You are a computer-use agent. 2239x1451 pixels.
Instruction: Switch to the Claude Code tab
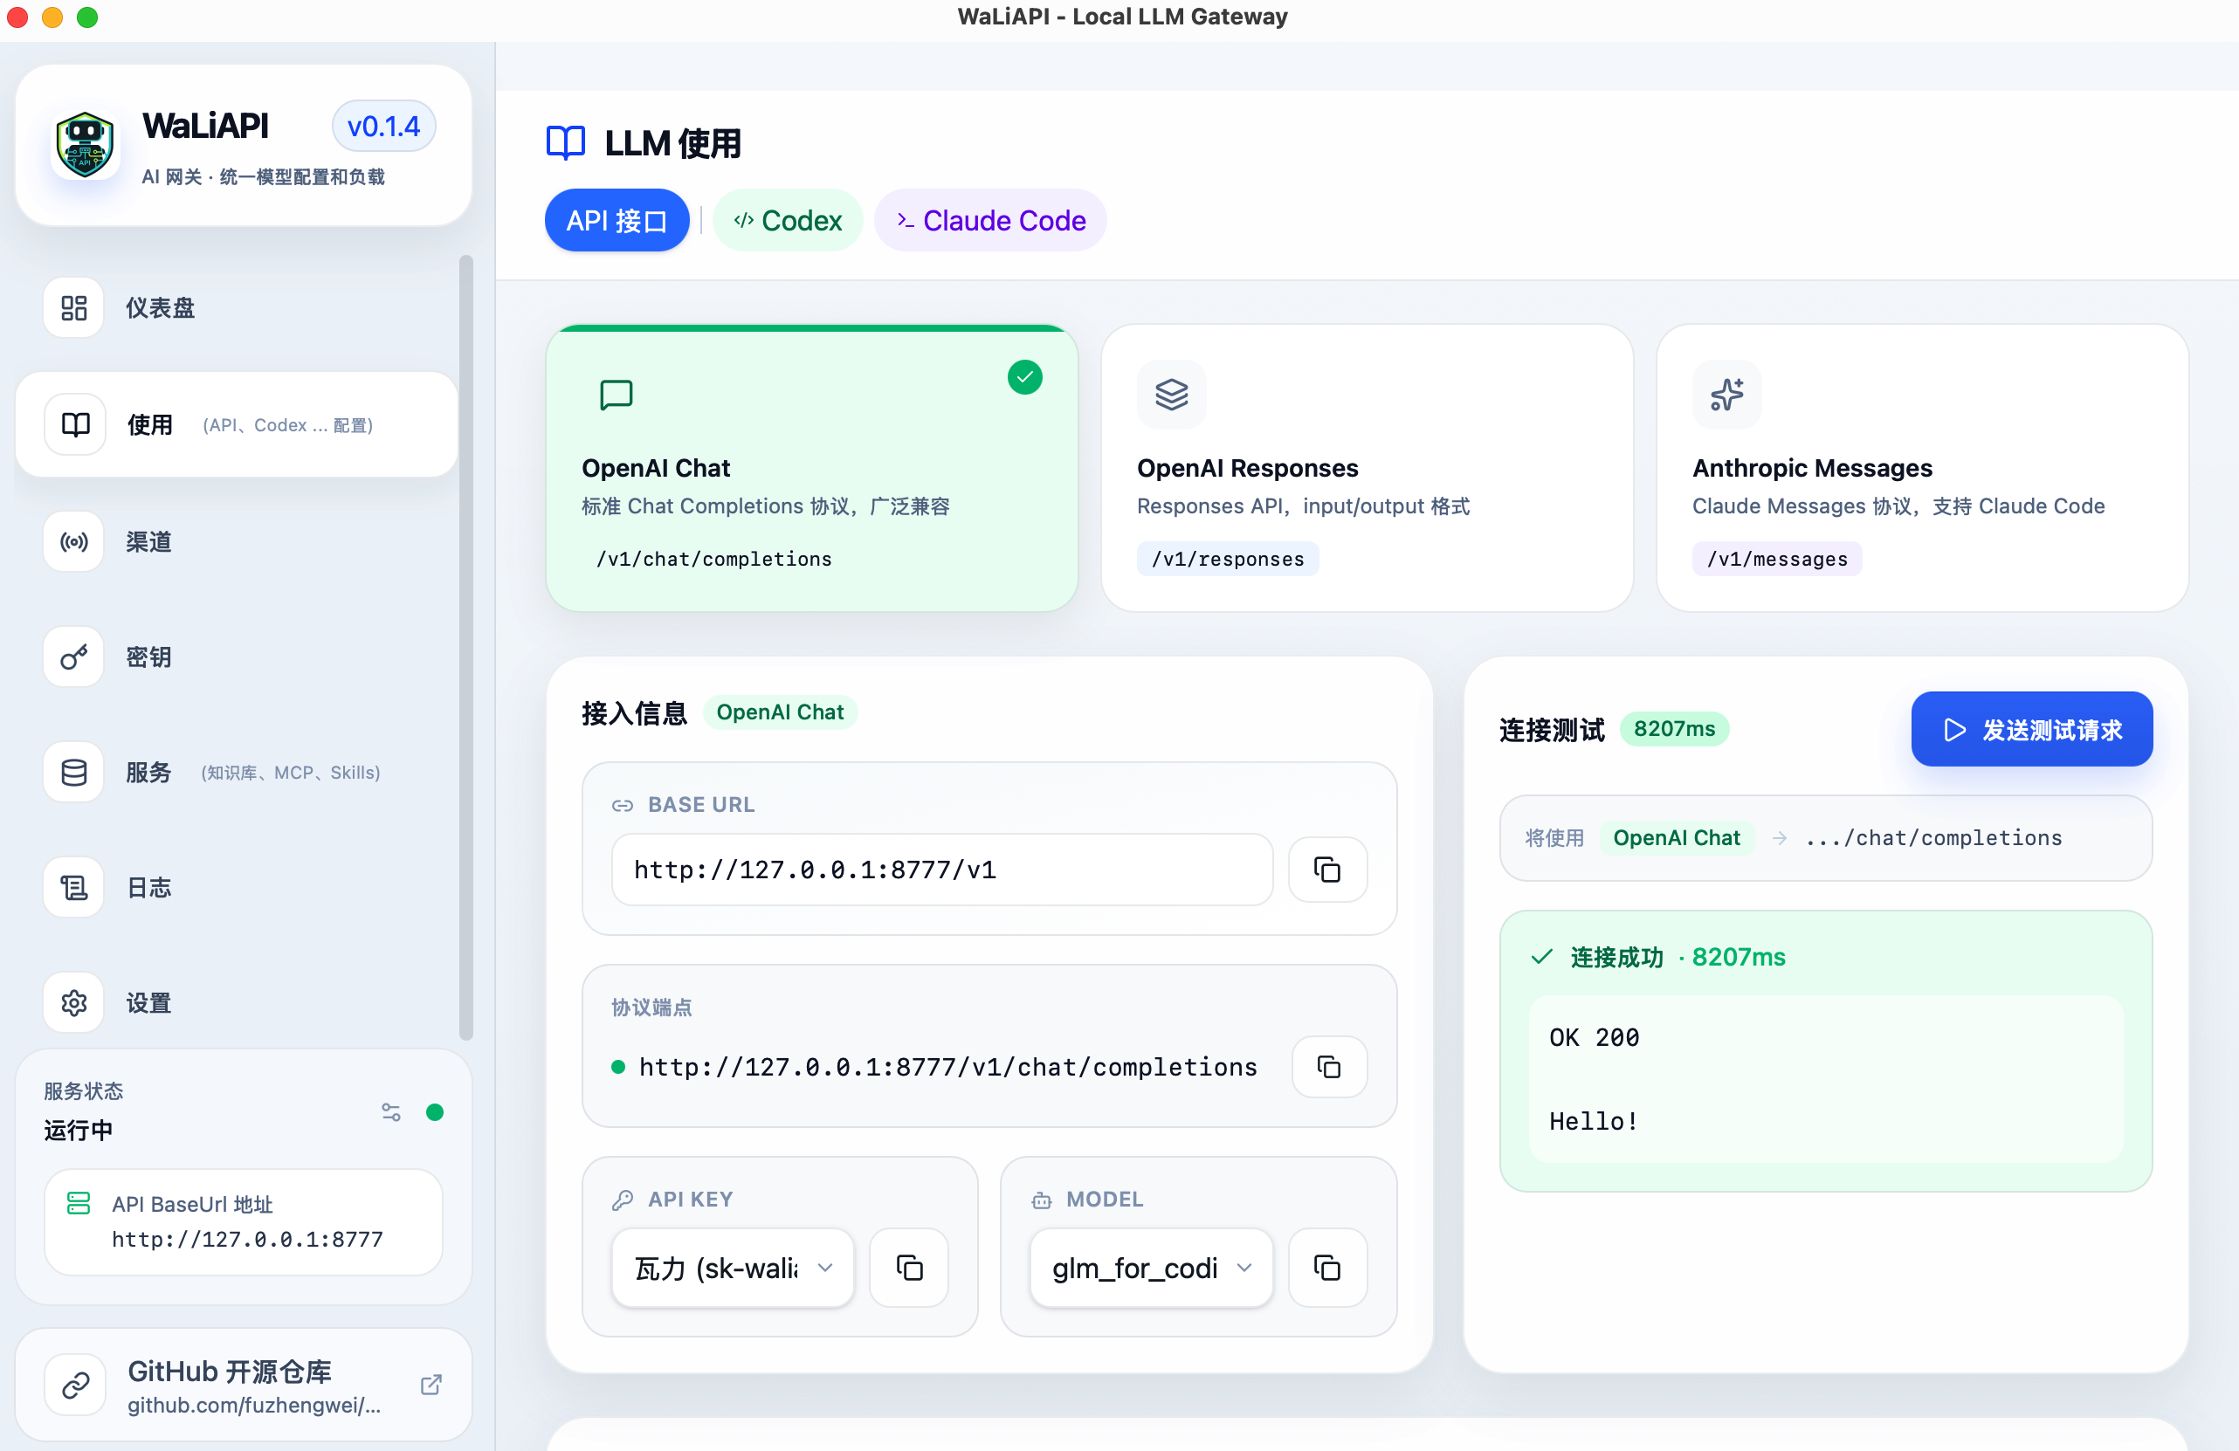point(990,221)
